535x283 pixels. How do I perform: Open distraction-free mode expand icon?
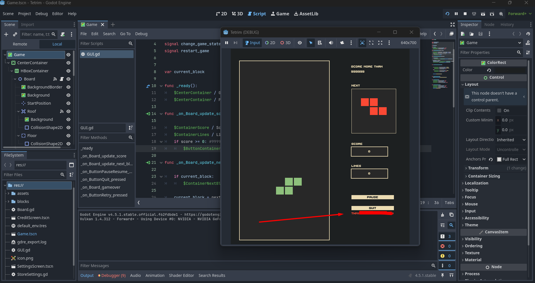(x=453, y=25)
